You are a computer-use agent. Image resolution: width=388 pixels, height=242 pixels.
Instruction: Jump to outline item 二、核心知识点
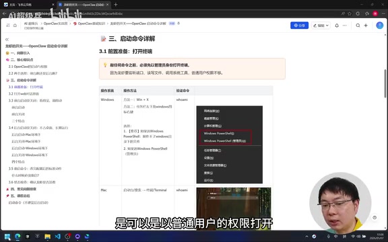pos(22,60)
